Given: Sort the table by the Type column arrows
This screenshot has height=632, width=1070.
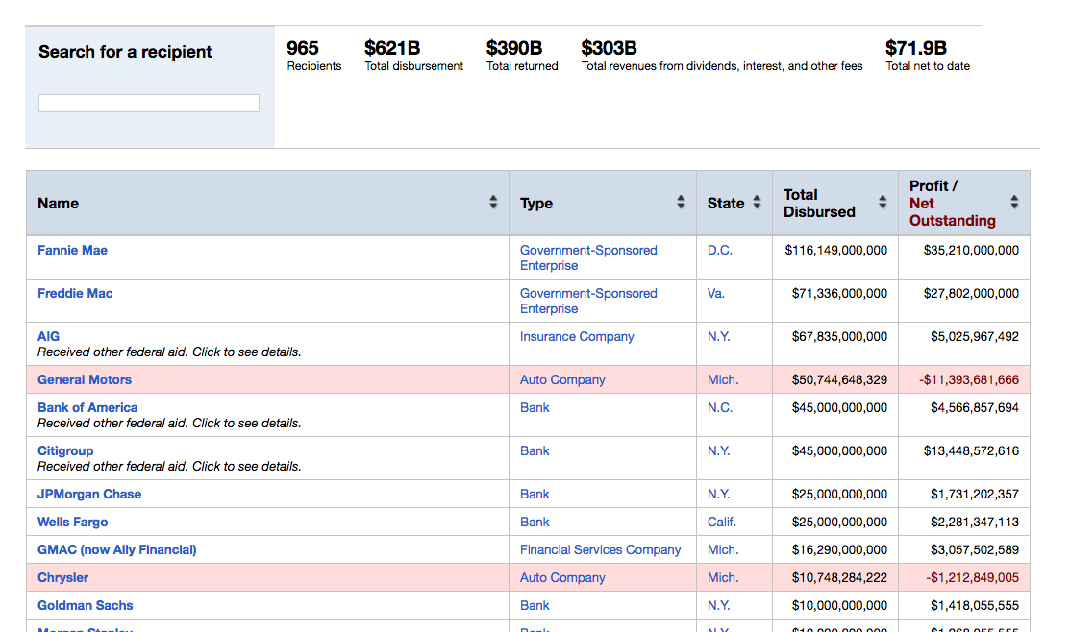Looking at the screenshot, I should (681, 202).
